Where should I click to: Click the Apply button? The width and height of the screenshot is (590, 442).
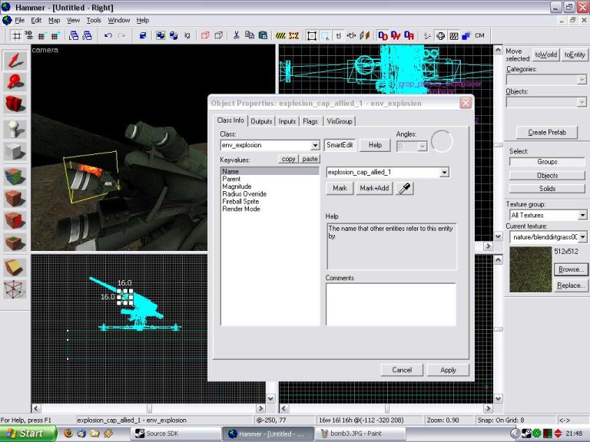(x=448, y=370)
